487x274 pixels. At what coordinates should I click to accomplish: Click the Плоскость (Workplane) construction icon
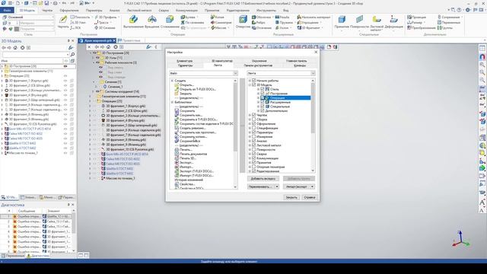click(73, 18)
